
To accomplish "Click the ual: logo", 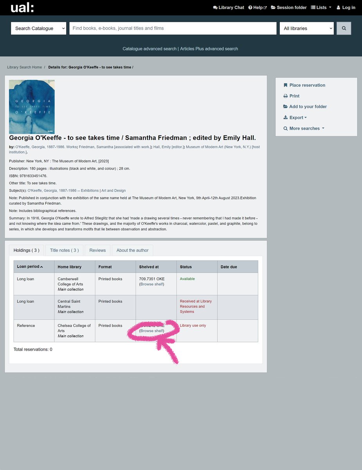I will click(22, 7).
